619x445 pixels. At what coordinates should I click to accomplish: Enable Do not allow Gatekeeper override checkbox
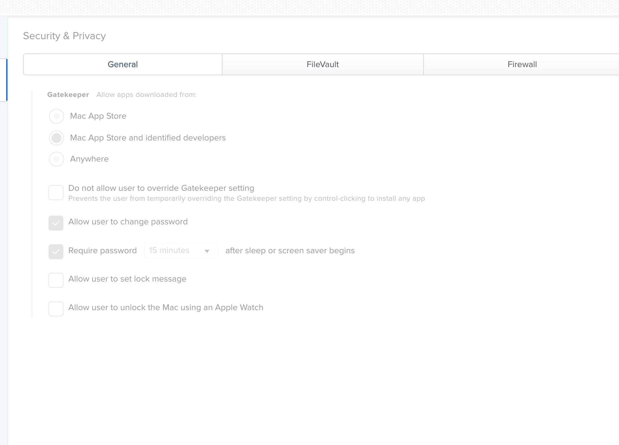[x=56, y=193]
